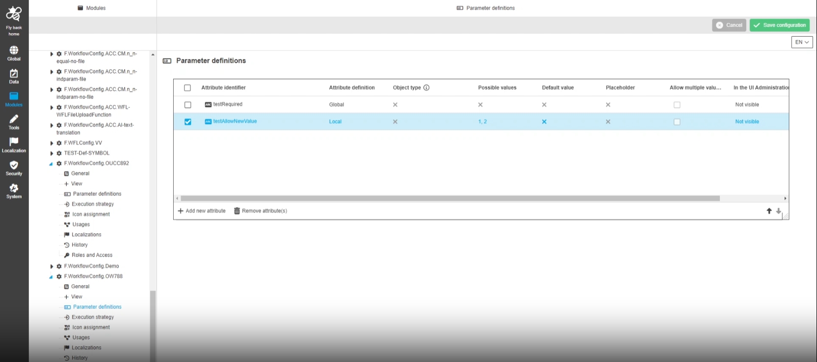The height and width of the screenshot is (362, 817).
Task: Select Execution strategy under F.WorkflowConfig.OW788
Action: tap(93, 317)
